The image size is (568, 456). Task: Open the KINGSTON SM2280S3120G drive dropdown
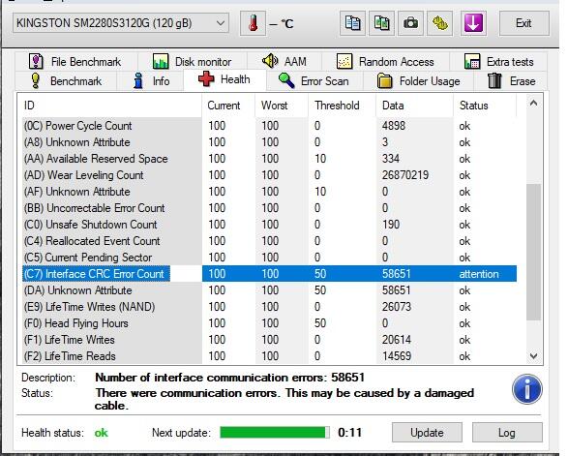[121, 23]
